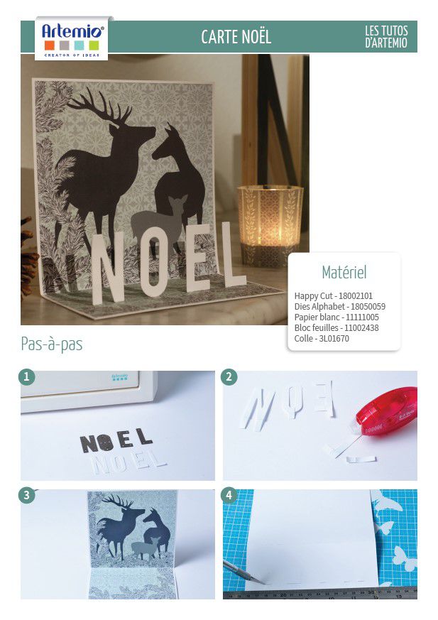
Task: Click the Matériel heading
Action: click(x=344, y=272)
